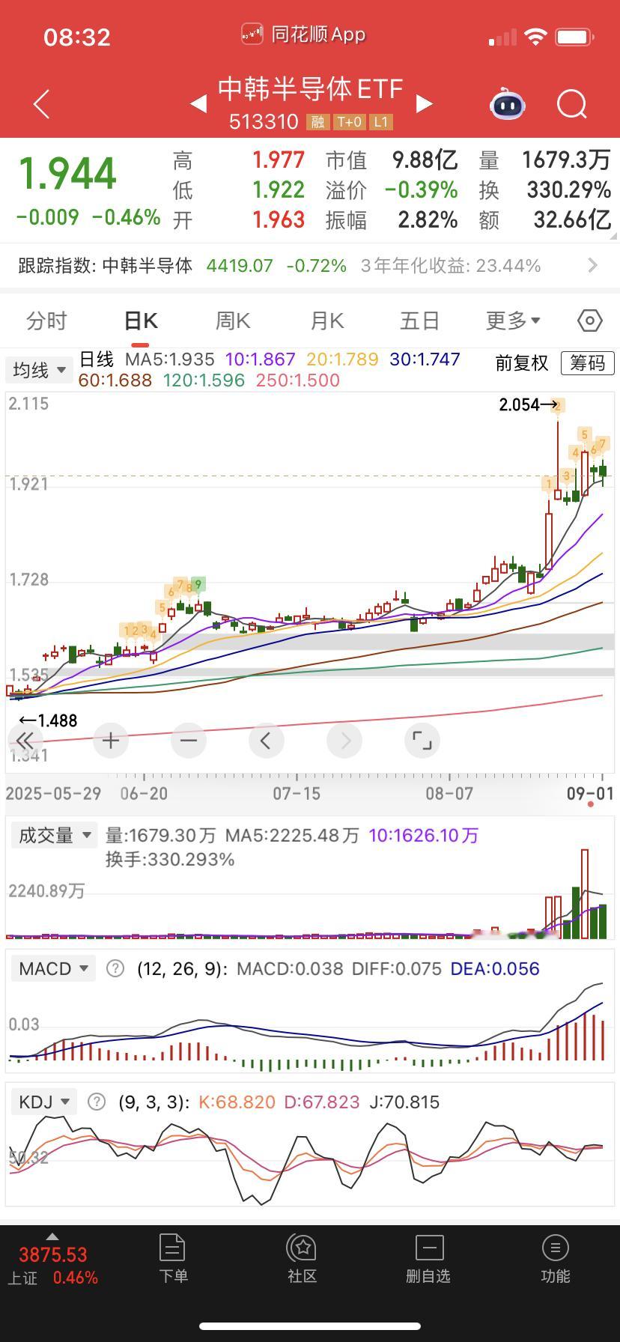
Task: Change the 前复权 adjustment mode
Action: pyautogui.click(x=522, y=363)
